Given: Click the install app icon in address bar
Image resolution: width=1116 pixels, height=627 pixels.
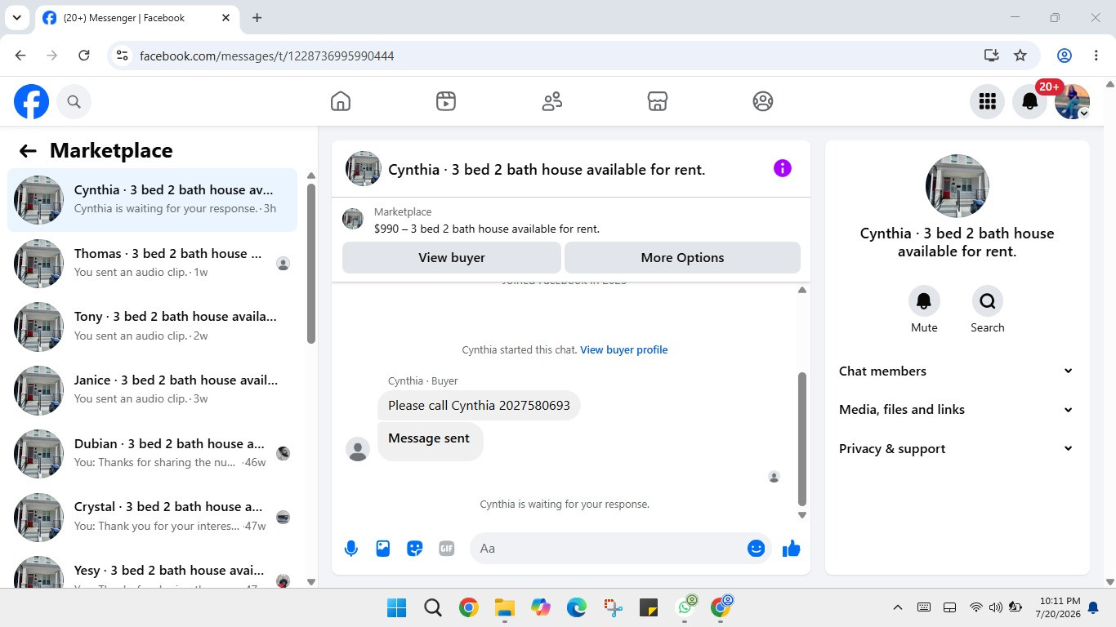Looking at the screenshot, I should (x=991, y=56).
